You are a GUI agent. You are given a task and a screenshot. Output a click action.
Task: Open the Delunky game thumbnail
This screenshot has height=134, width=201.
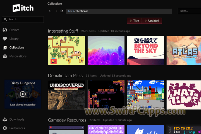click(x=106, y=95)
